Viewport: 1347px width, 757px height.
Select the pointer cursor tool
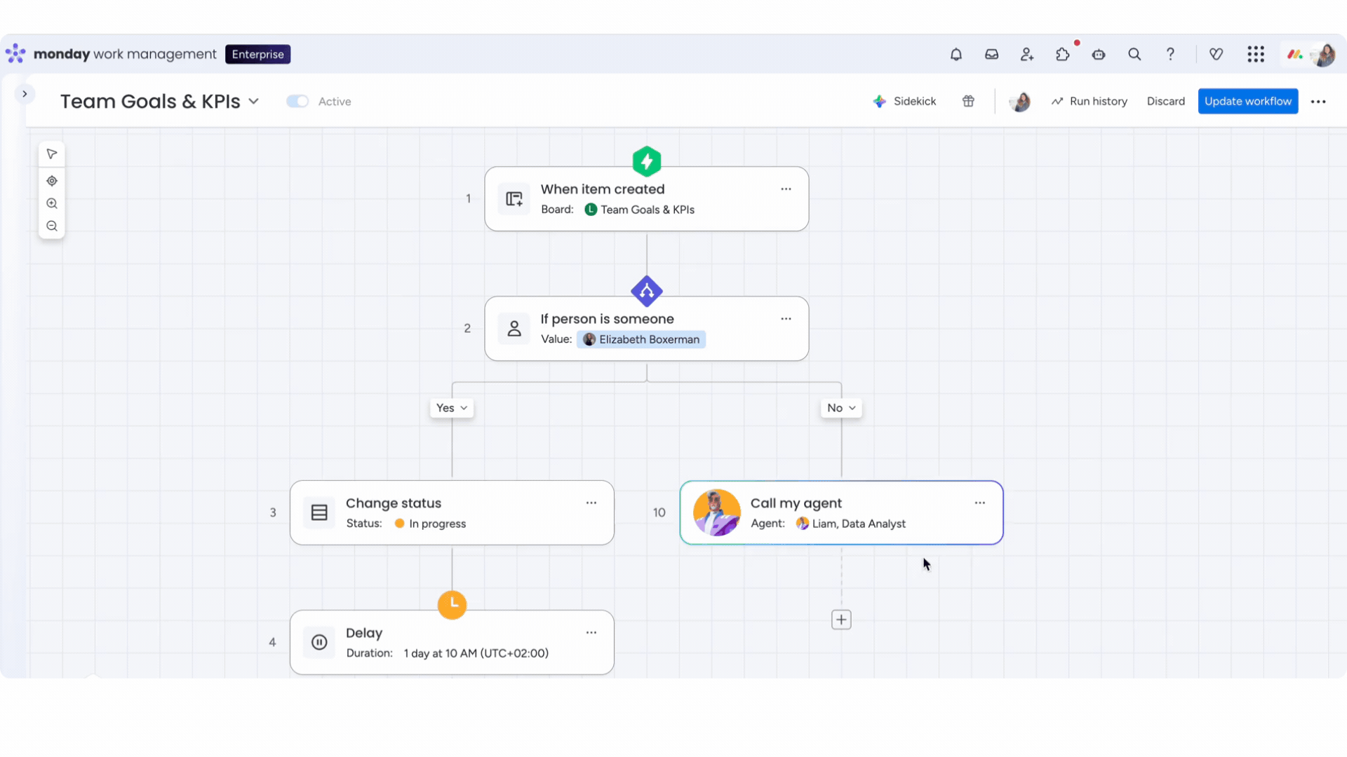[x=52, y=154]
